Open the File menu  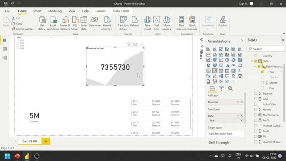(x=7, y=11)
